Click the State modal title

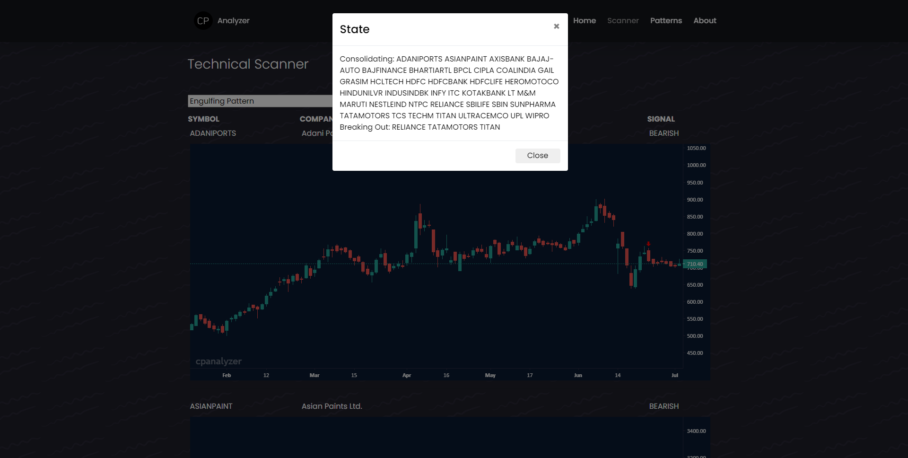click(x=355, y=29)
